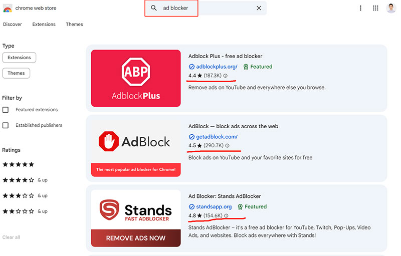This screenshot has width=401, height=256.
Task: Open the Google apps grid
Action: [x=375, y=8]
